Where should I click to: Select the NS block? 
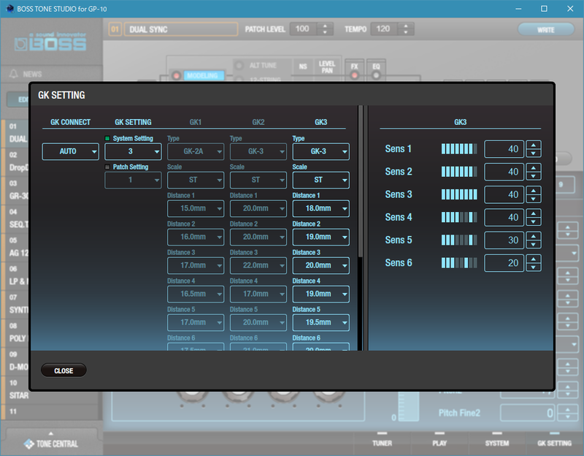click(303, 66)
